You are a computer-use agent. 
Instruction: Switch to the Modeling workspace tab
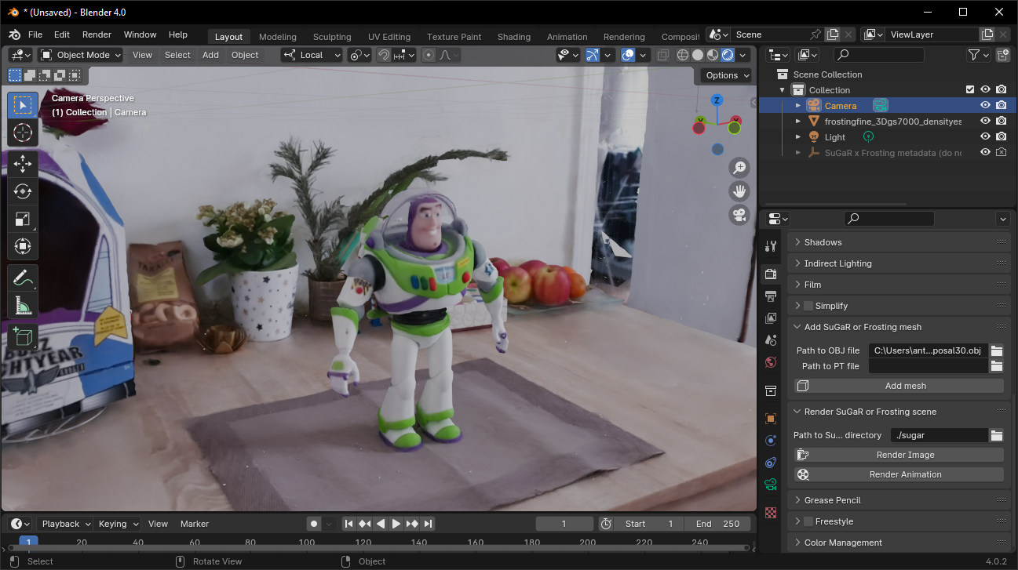[278, 37]
